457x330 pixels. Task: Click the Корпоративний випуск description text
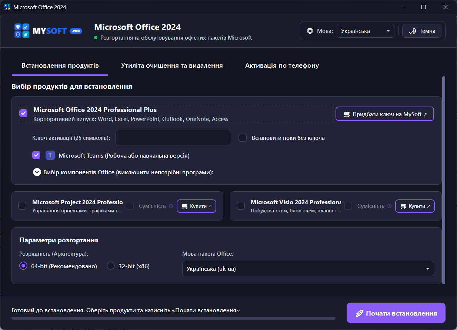131,119
